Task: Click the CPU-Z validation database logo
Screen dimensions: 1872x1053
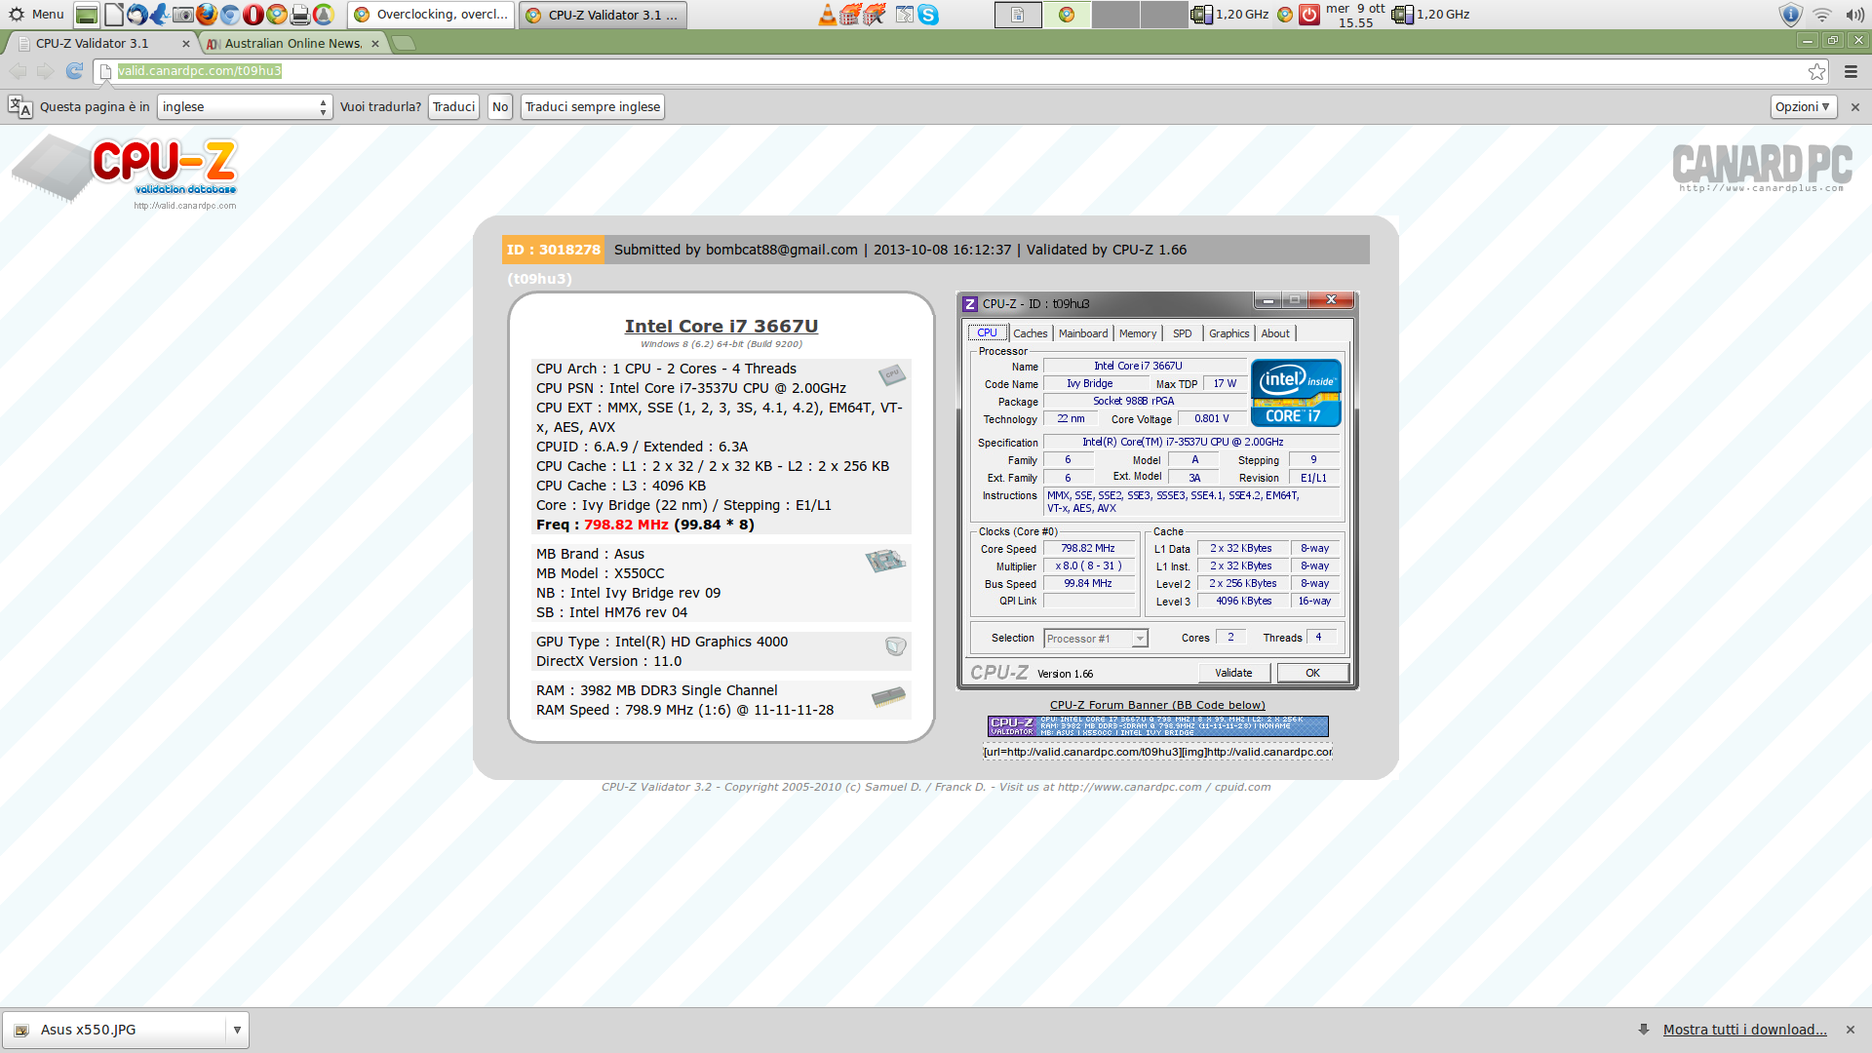Action: click(127, 171)
